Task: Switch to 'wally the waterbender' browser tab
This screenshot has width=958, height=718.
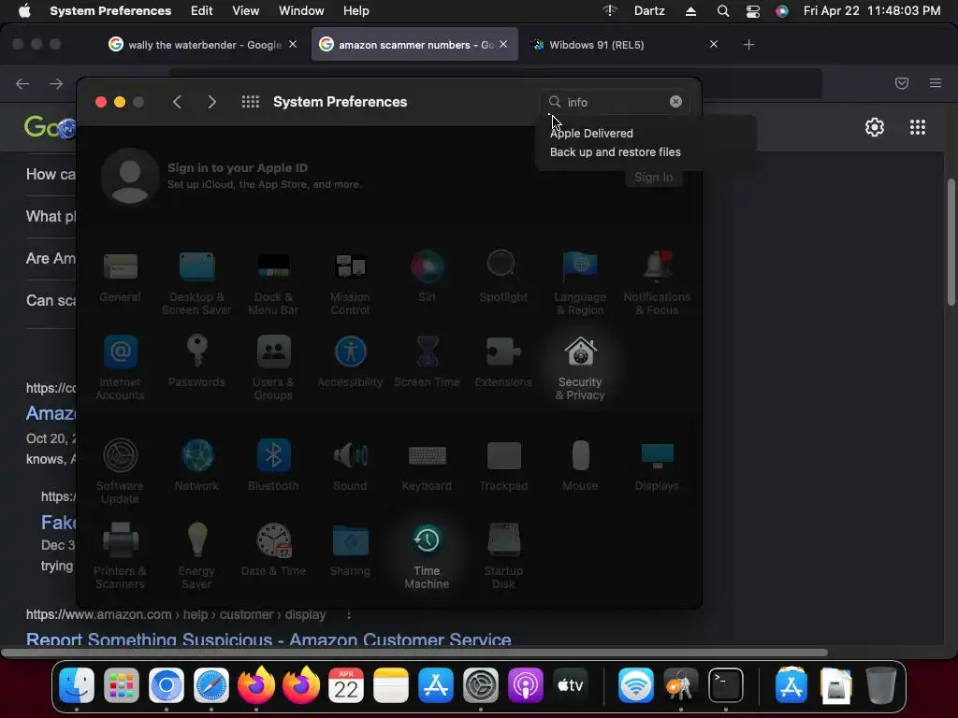Action: pos(202,45)
